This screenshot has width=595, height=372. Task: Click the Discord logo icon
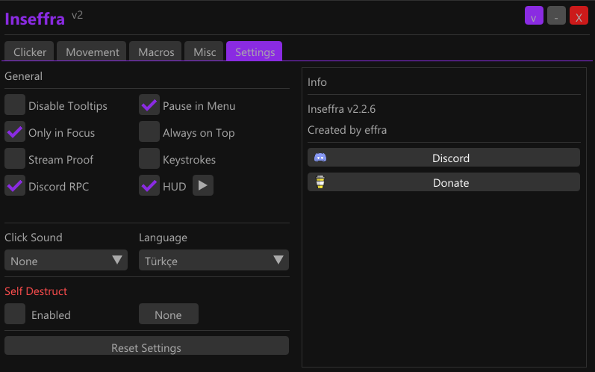coord(320,158)
